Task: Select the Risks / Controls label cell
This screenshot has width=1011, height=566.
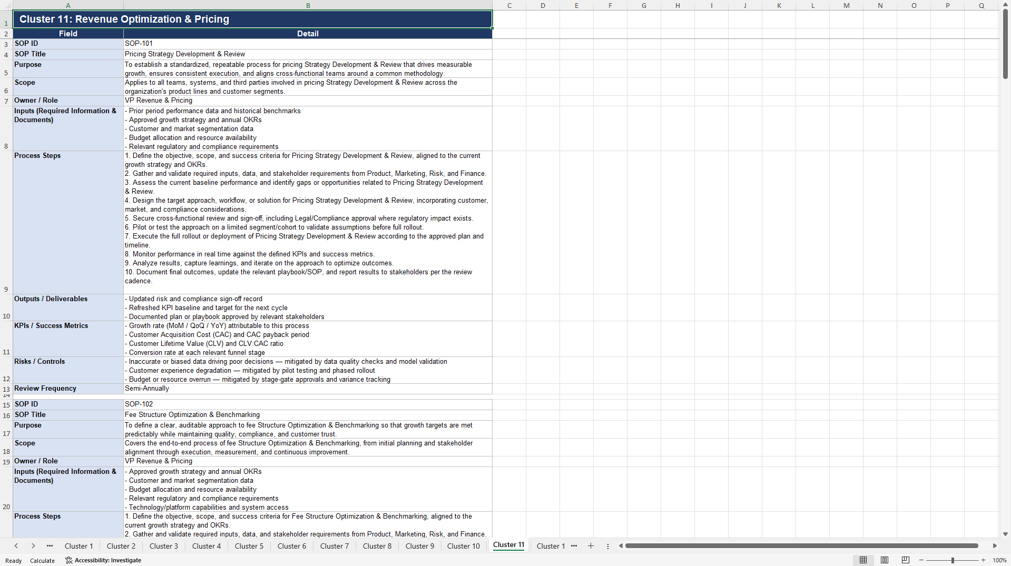Action: pos(68,370)
